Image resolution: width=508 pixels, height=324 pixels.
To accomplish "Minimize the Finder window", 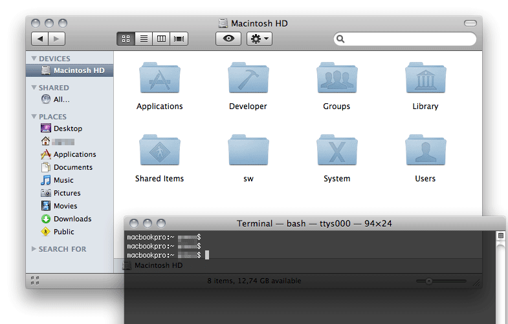I will click(x=49, y=23).
